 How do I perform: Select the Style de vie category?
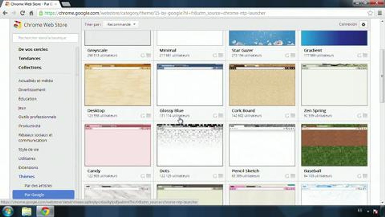coord(29,149)
